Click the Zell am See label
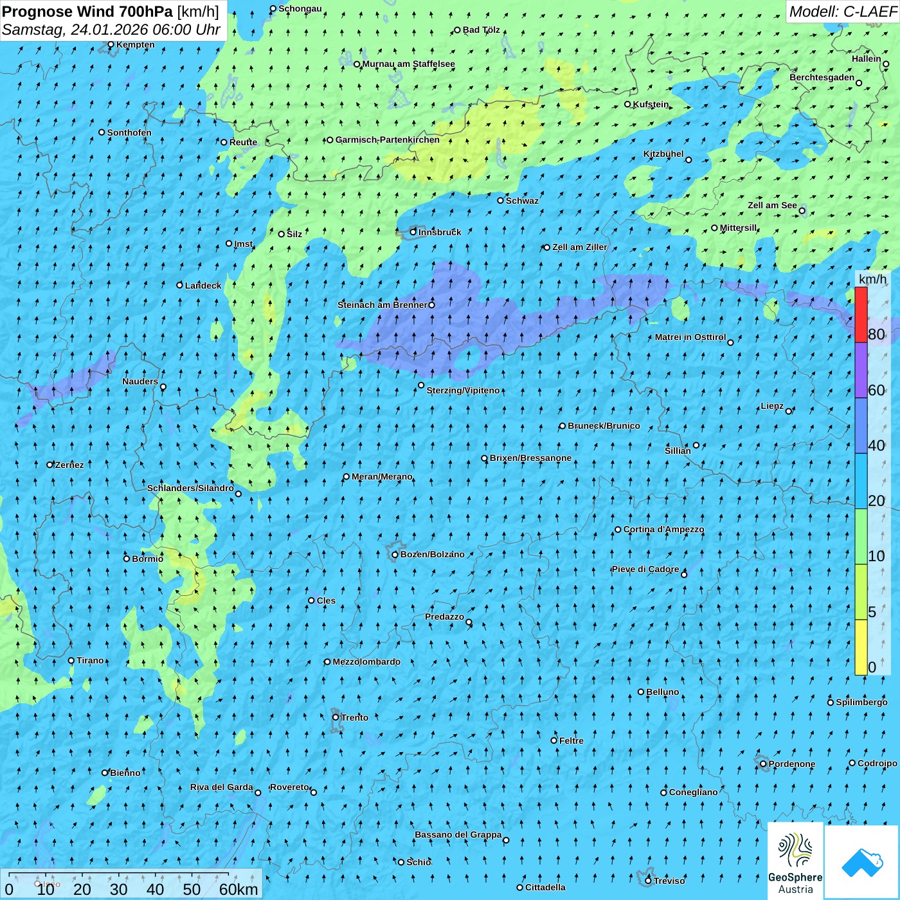Viewport: 900px width, 900px height. point(772,205)
